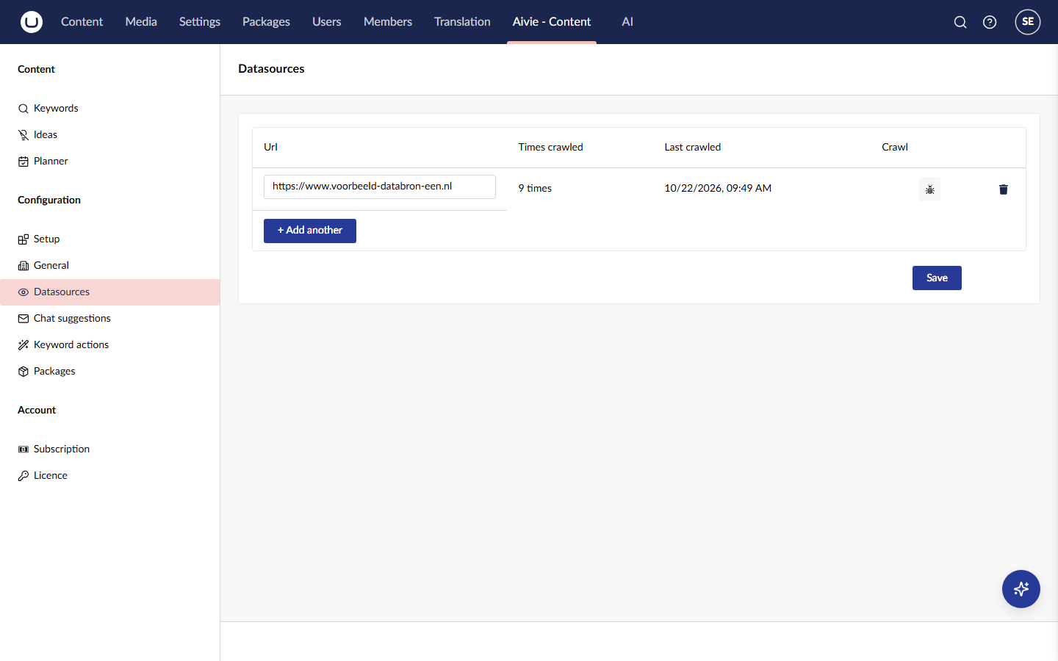
Task: Open Subscription account page
Action: pyautogui.click(x=110, y=449)
